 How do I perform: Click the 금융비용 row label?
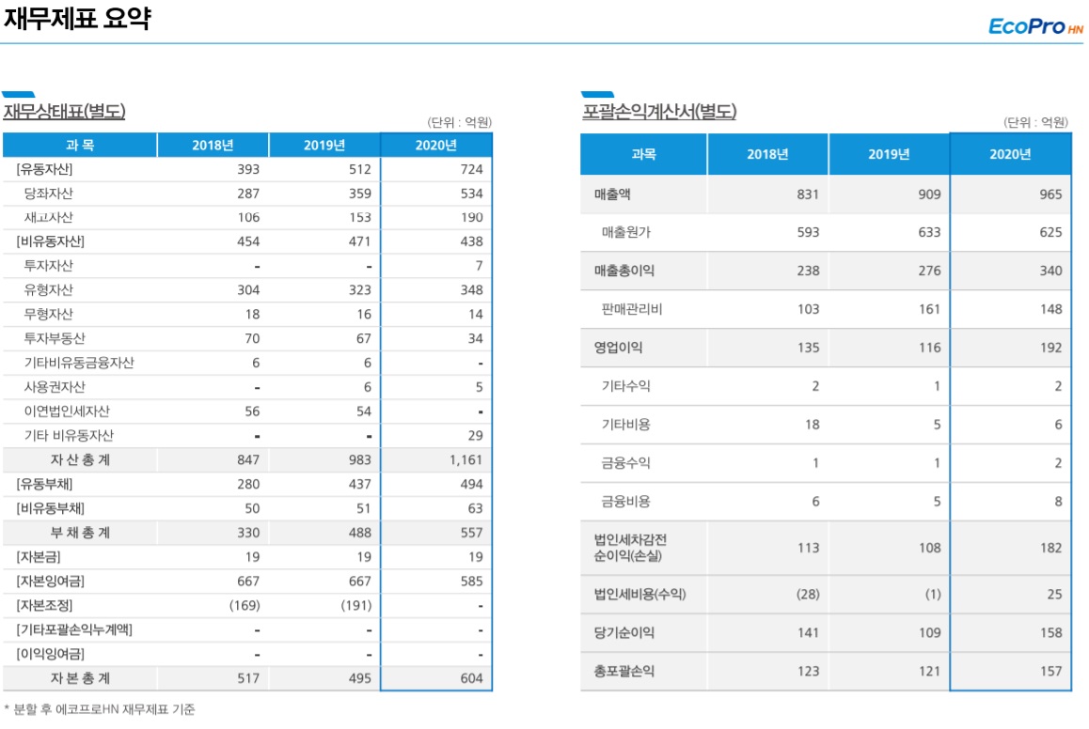click(625, 502)
